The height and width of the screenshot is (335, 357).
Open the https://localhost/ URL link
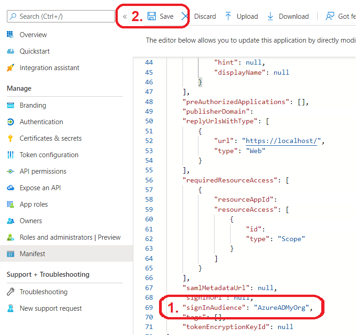[282, 141]
